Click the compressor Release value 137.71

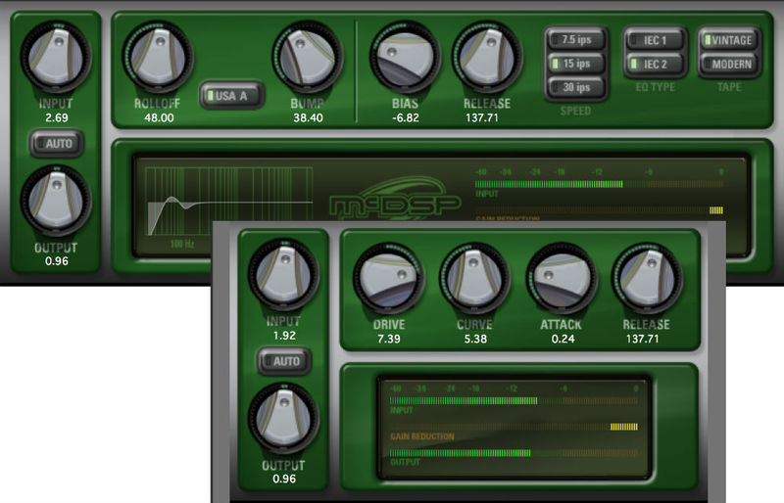[x=643, y=340]
